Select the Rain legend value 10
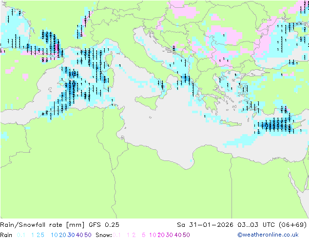Screen dimensions: 309x239 click(55, 235)
